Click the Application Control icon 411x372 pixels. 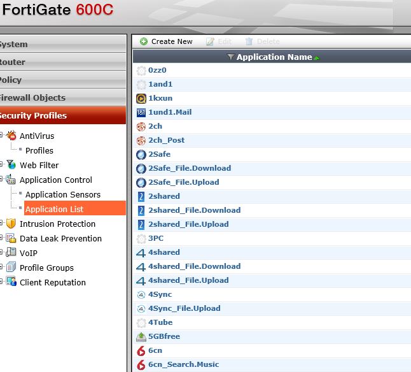pyautogui.click(x=11, y=180)
